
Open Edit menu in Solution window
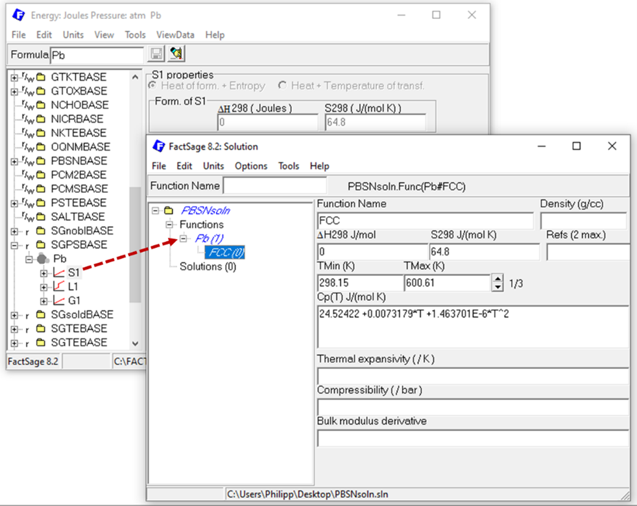pos(184,166)
